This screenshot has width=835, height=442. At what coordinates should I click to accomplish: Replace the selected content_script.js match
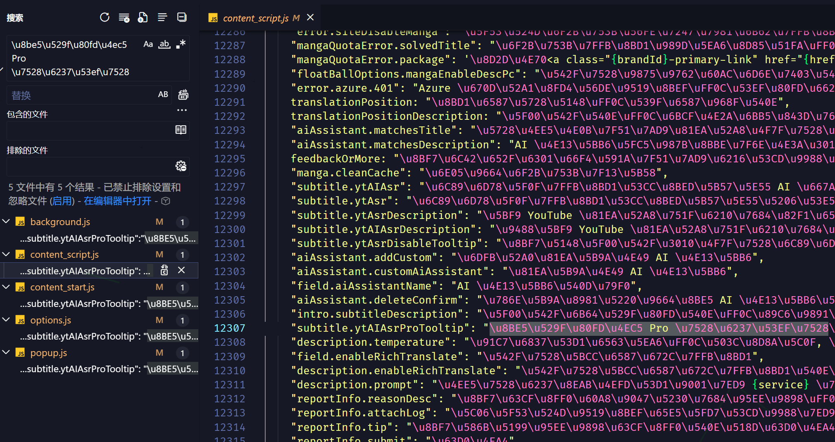[x=164, y=270]
